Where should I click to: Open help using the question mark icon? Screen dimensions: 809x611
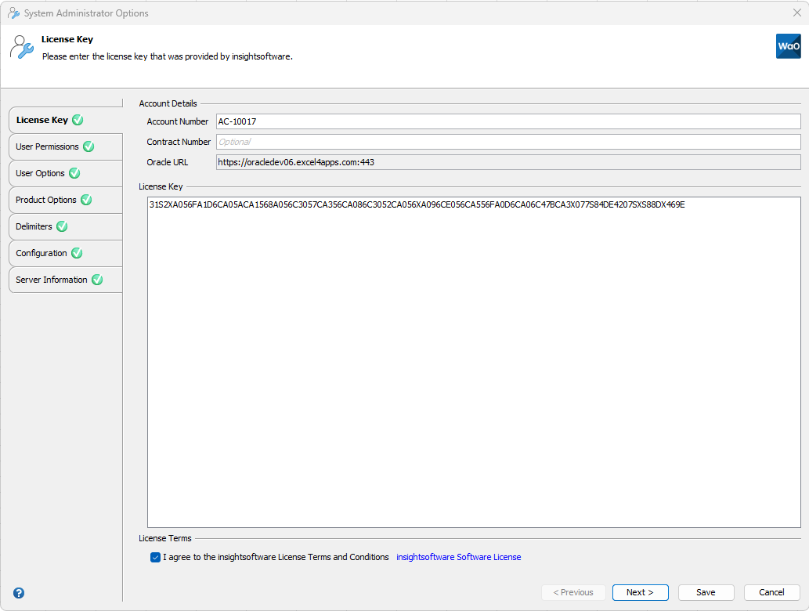click(x=17, y=593)
